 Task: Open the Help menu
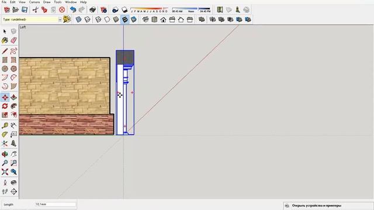(83, 2)
